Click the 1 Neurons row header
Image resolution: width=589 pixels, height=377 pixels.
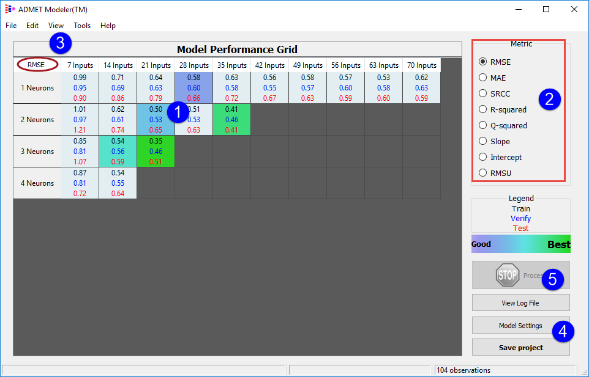(37, 88)
